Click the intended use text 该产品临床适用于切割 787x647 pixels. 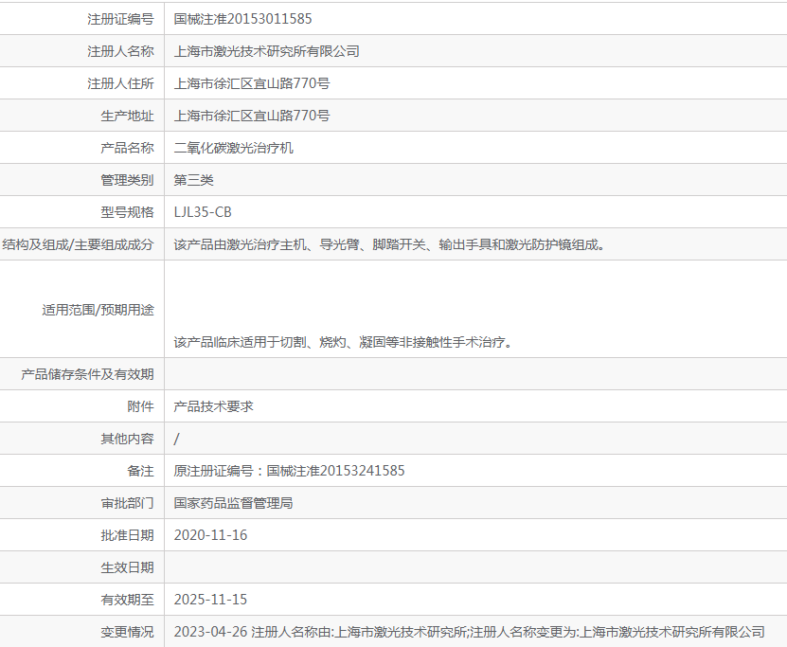pos(344,342)
